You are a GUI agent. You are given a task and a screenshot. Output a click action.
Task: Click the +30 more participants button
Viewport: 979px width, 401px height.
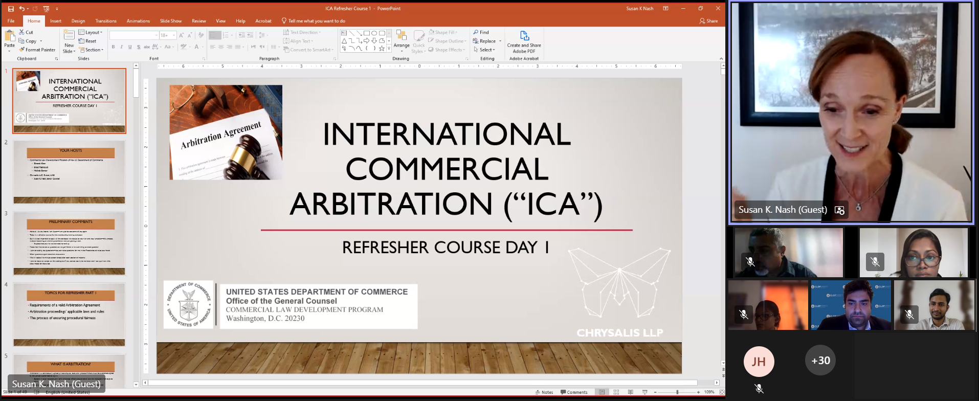[x=820, y=361]
